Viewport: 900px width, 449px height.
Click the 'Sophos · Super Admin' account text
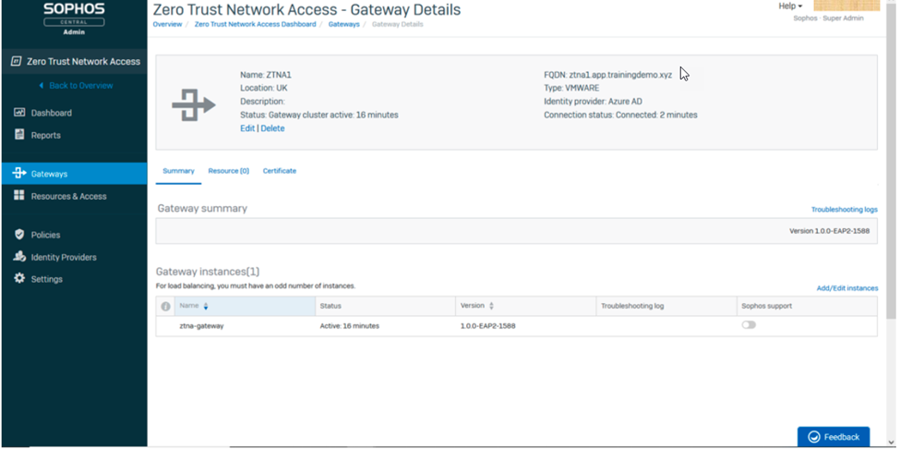point(828,18)
